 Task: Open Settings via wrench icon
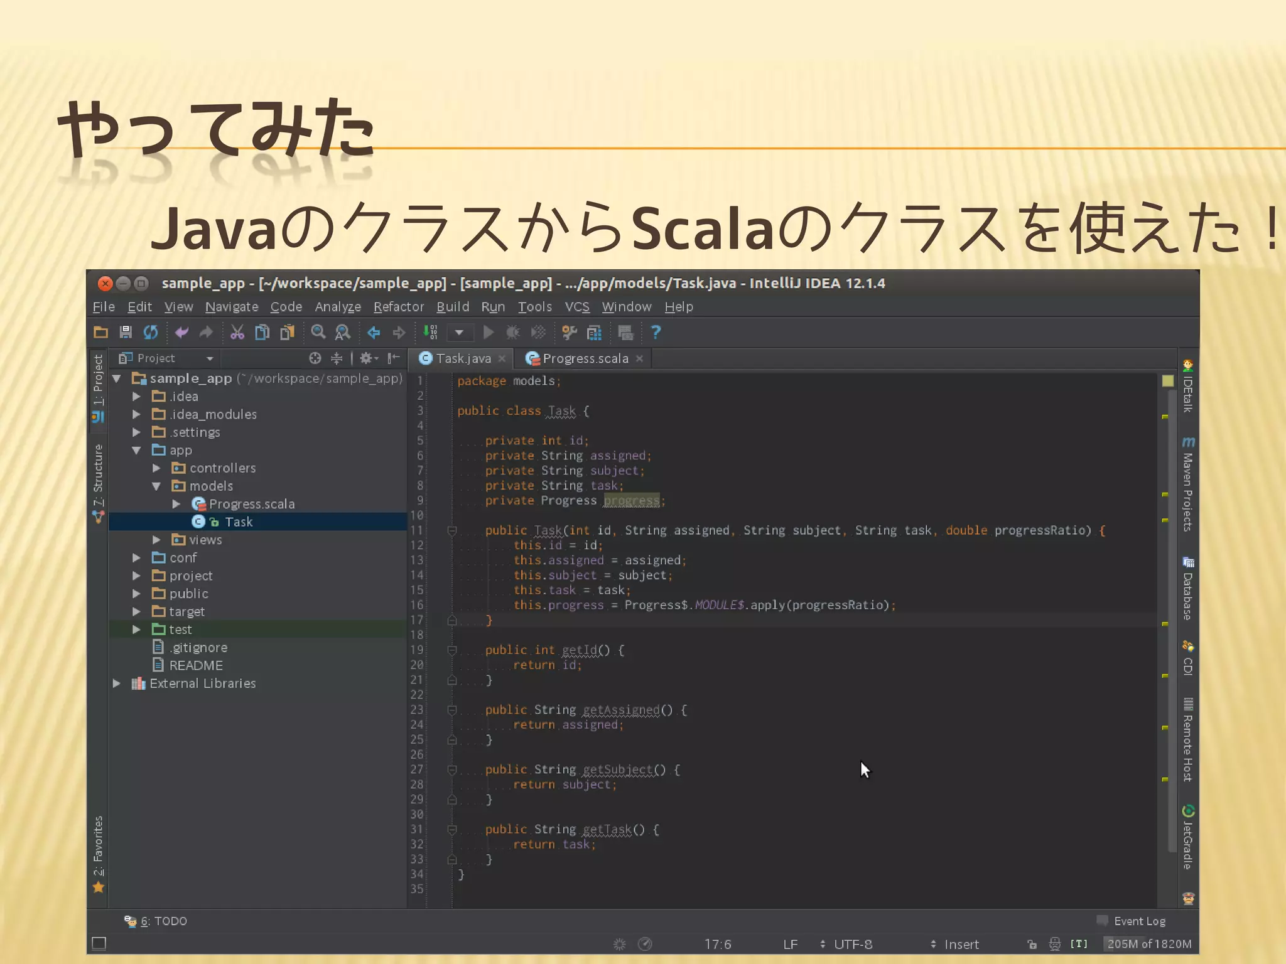pyautogui.click(x=570, y=332)
